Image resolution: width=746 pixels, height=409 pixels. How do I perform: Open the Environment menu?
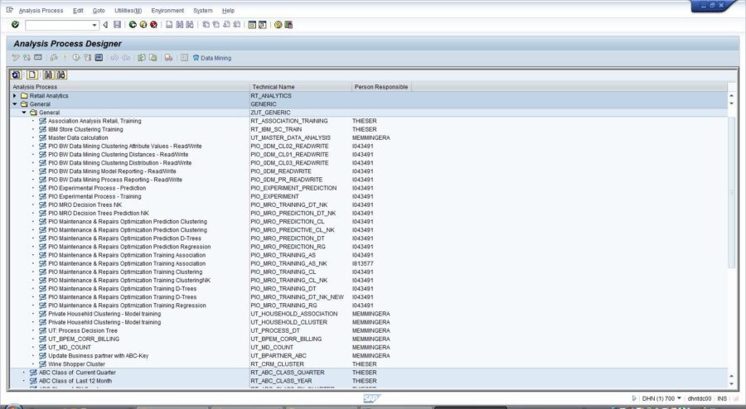coord(167,10)
